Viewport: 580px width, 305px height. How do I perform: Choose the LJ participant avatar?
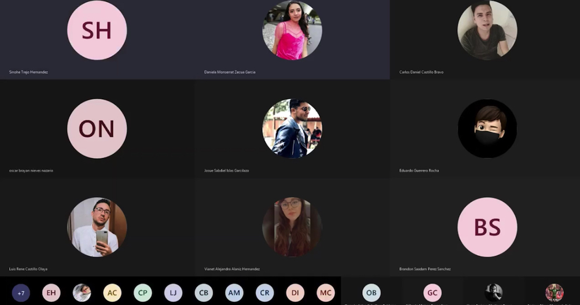coord(173,293)
